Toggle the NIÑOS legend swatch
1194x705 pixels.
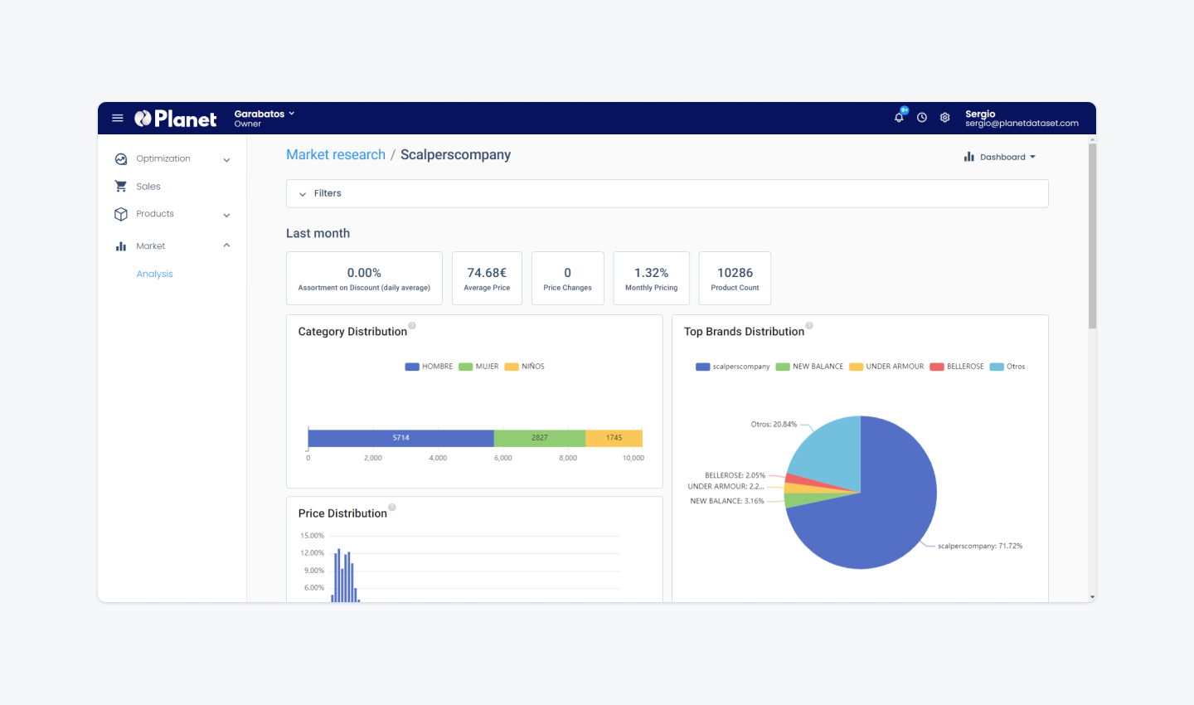point(512,367)
